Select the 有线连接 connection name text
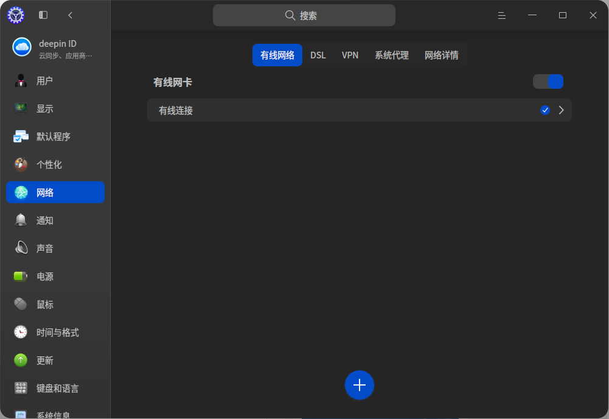609x419 pixels. point(176,111)
